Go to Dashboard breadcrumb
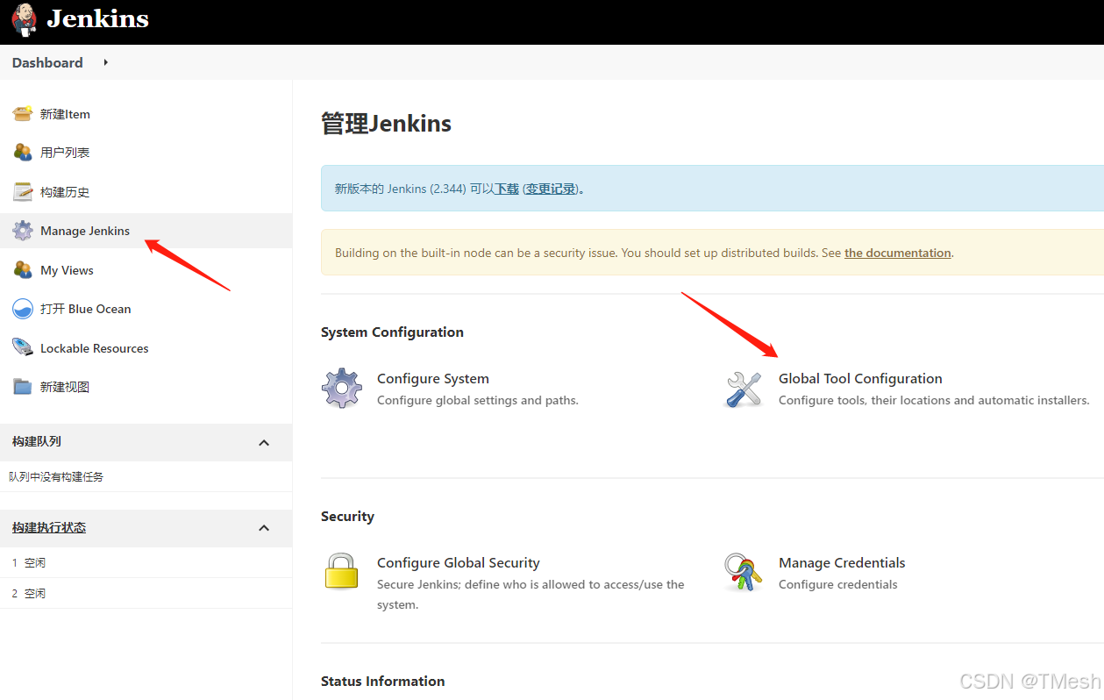The image size is (1104, 700). tap(47, 62)
